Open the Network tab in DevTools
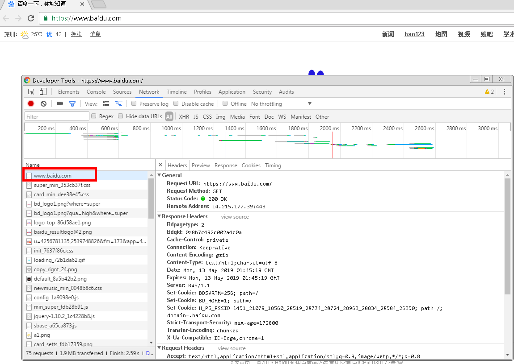 149,92
